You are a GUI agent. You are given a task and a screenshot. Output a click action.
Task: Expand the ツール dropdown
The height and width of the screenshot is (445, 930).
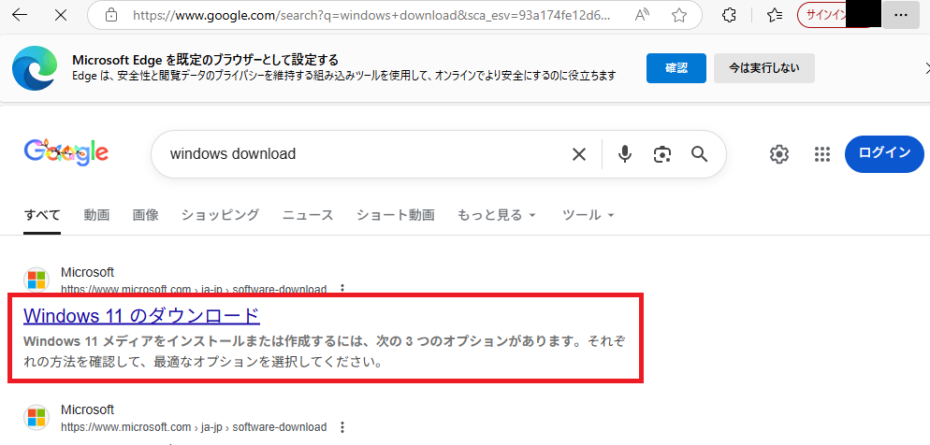[589, 215]
